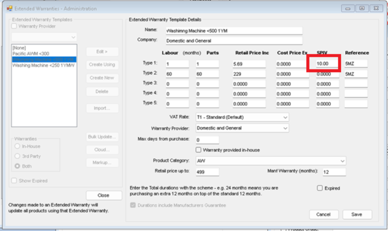Viewport: 388px width, 231px height.
Task: Click the Type 1 Reference field
Action: point(356,64)
